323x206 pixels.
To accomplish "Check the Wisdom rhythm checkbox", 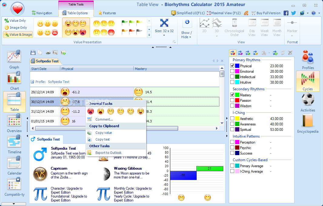I will click(232, 106).
